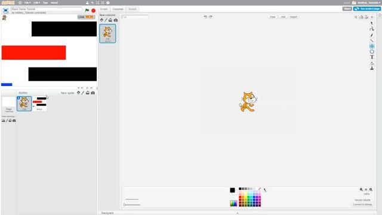Select the Line tool

coord(372,41)
